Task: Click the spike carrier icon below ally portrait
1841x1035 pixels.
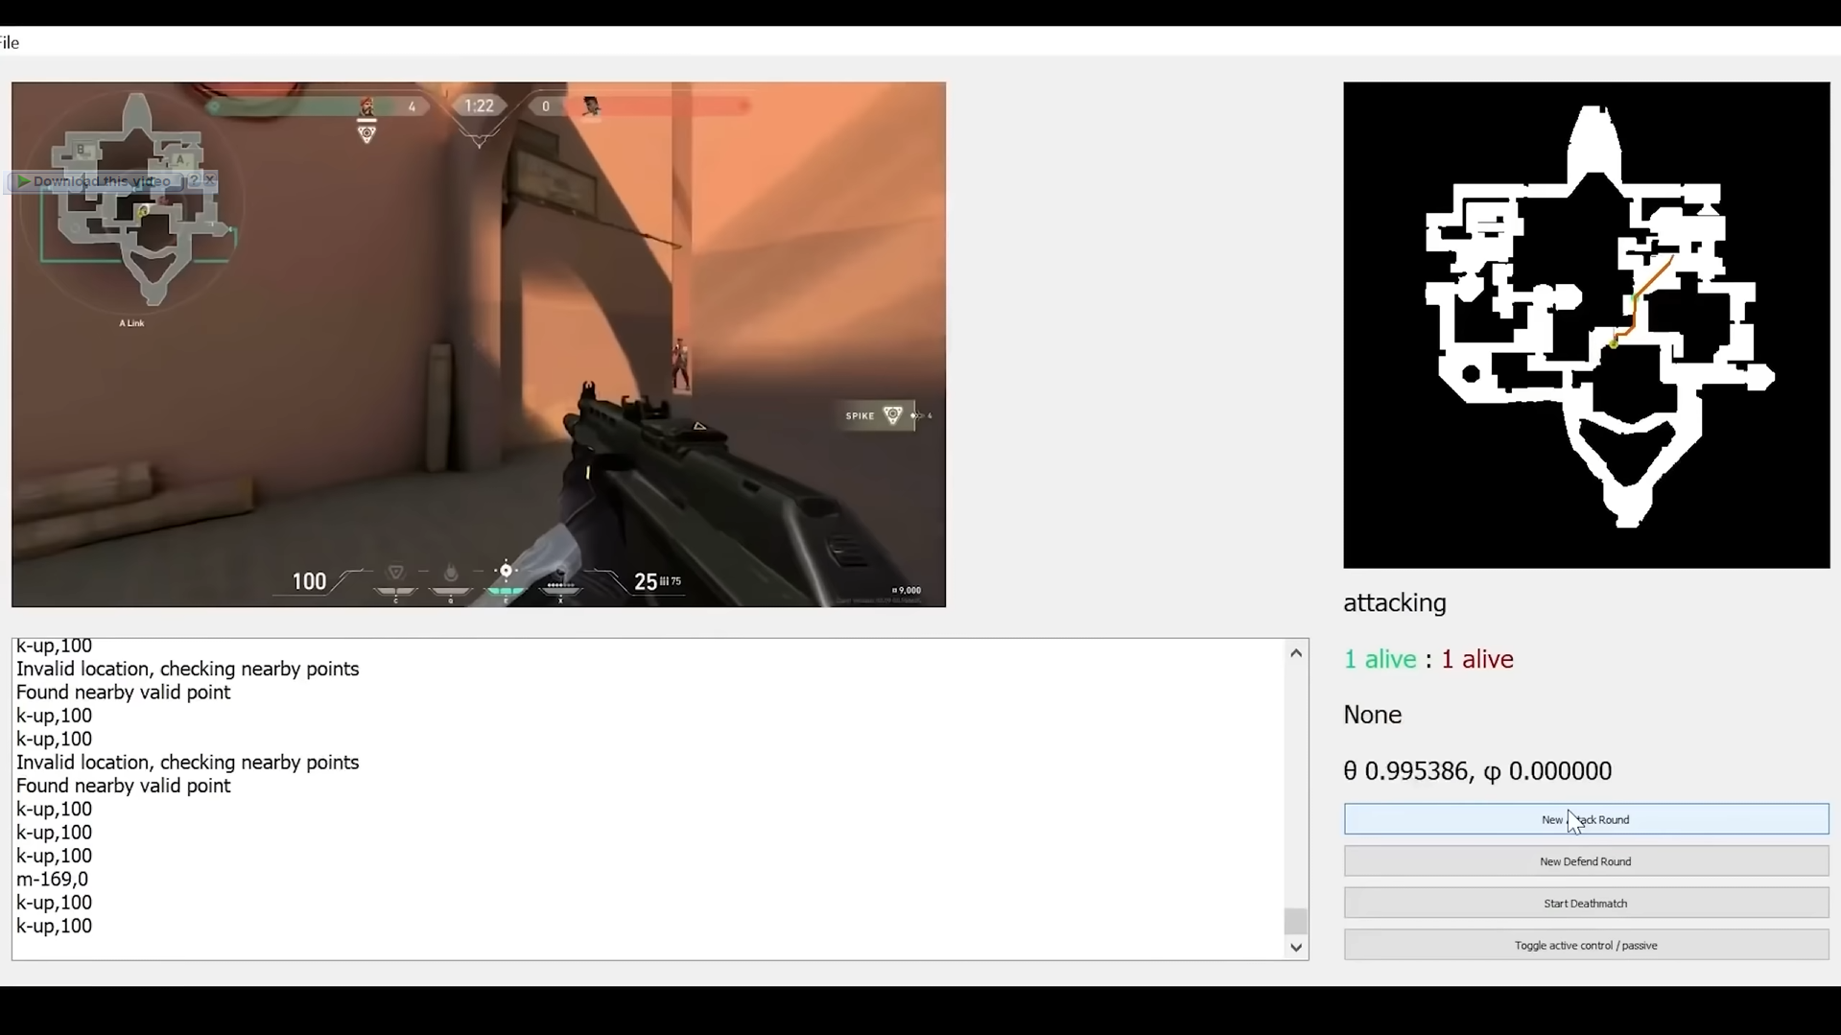Action: (366, 135)
